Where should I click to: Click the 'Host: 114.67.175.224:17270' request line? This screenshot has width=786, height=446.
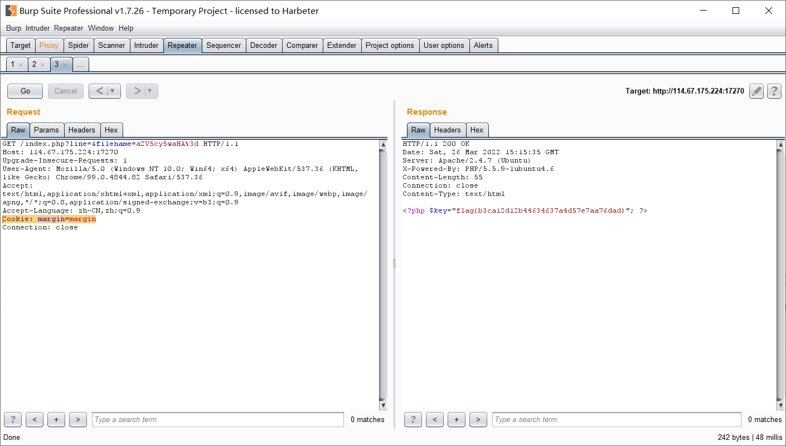60,153
